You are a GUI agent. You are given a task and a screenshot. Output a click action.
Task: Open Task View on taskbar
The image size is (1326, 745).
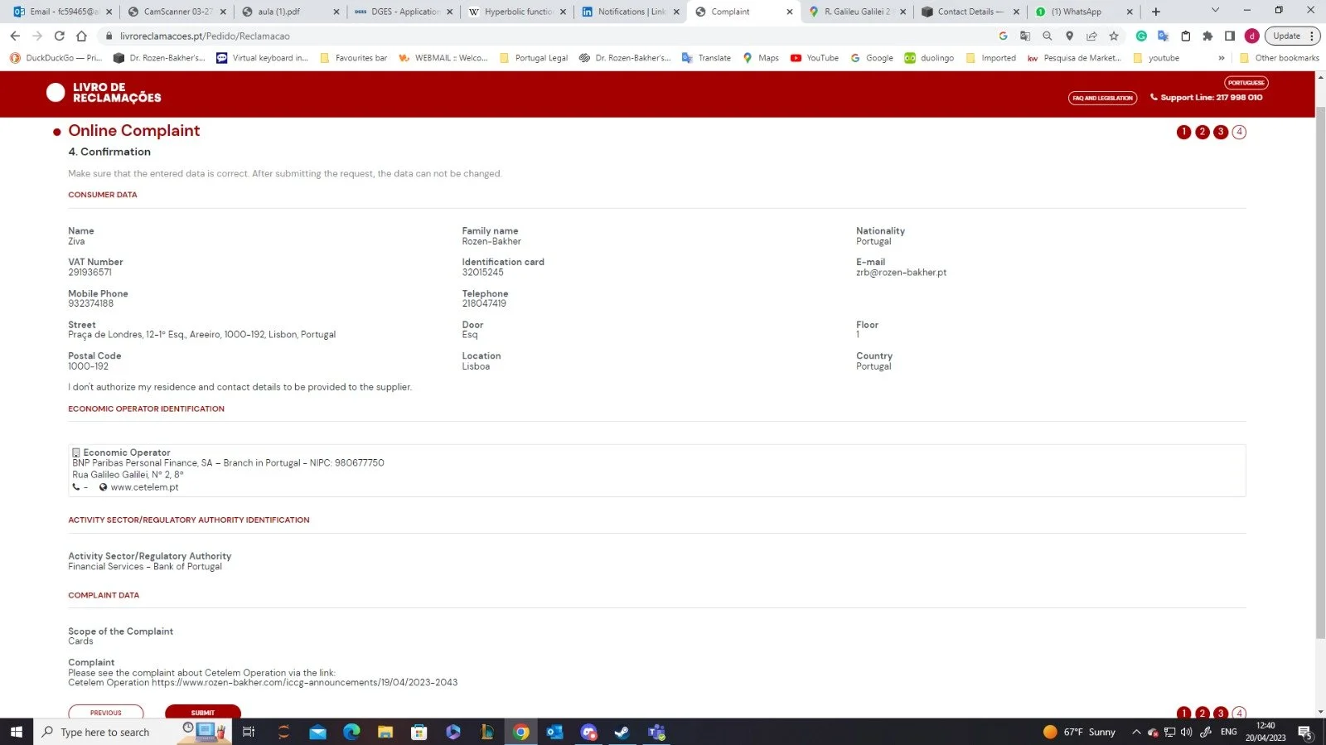248,732
